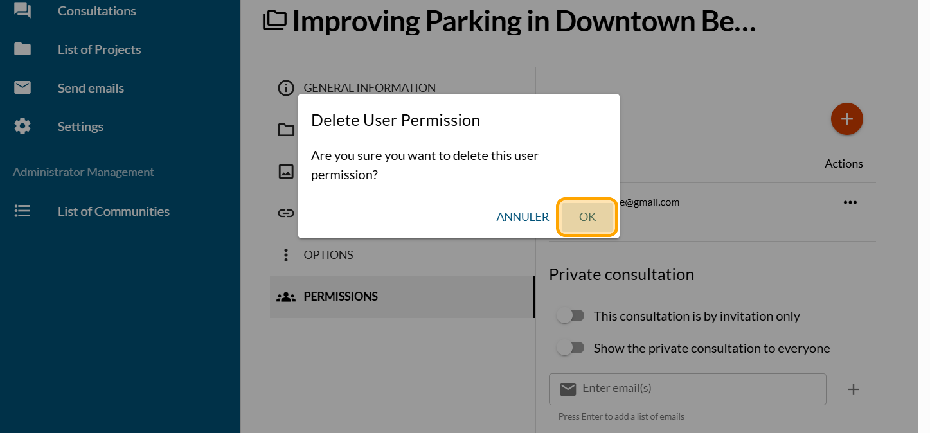Open List of Communities menu item

coord(113,211)
